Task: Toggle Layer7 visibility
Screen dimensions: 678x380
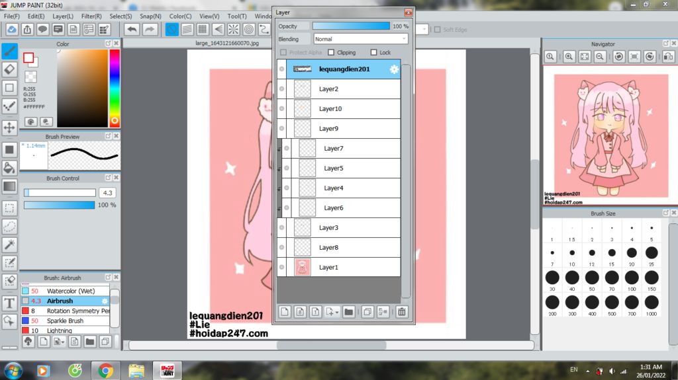Action: 287,149
